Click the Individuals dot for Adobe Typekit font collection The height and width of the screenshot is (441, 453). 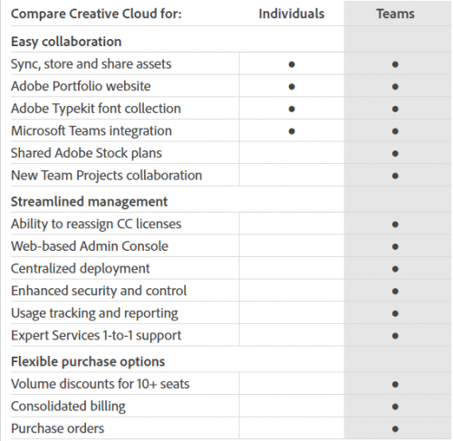point(292,109)
